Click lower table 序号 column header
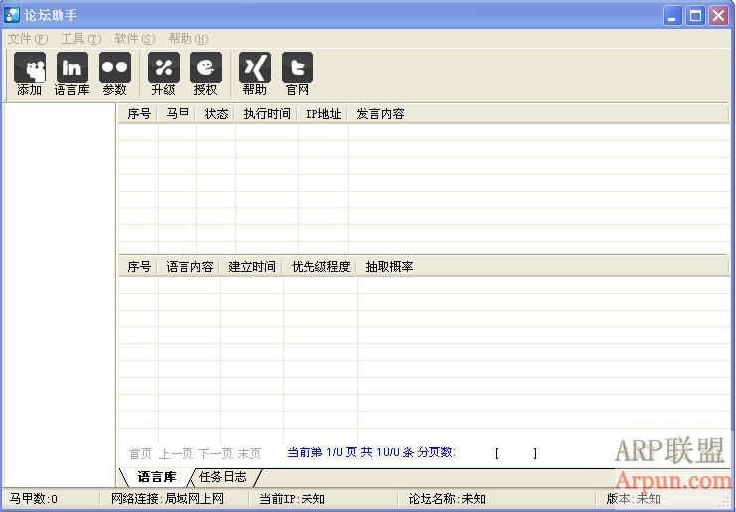736x512 pixels. (139, 267)
